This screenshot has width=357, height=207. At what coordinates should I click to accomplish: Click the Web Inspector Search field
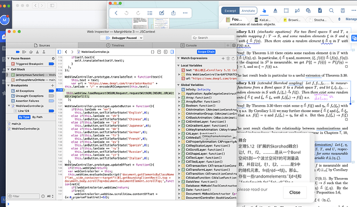213,38
